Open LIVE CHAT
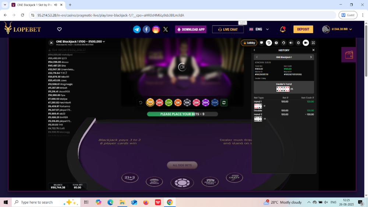 [x=228, y=29]
